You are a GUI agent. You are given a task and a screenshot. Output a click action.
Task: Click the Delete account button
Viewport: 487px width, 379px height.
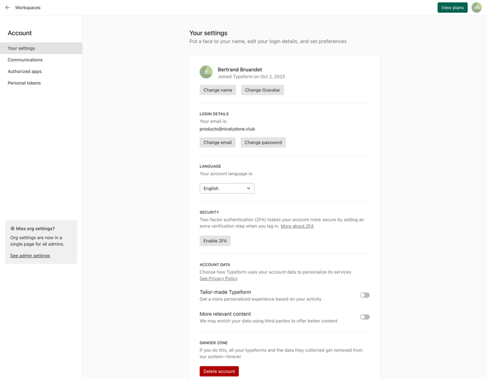coord(219,370)
